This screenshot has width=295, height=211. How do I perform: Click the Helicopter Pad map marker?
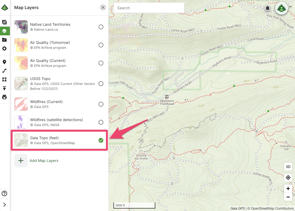(x=286, y=142)
